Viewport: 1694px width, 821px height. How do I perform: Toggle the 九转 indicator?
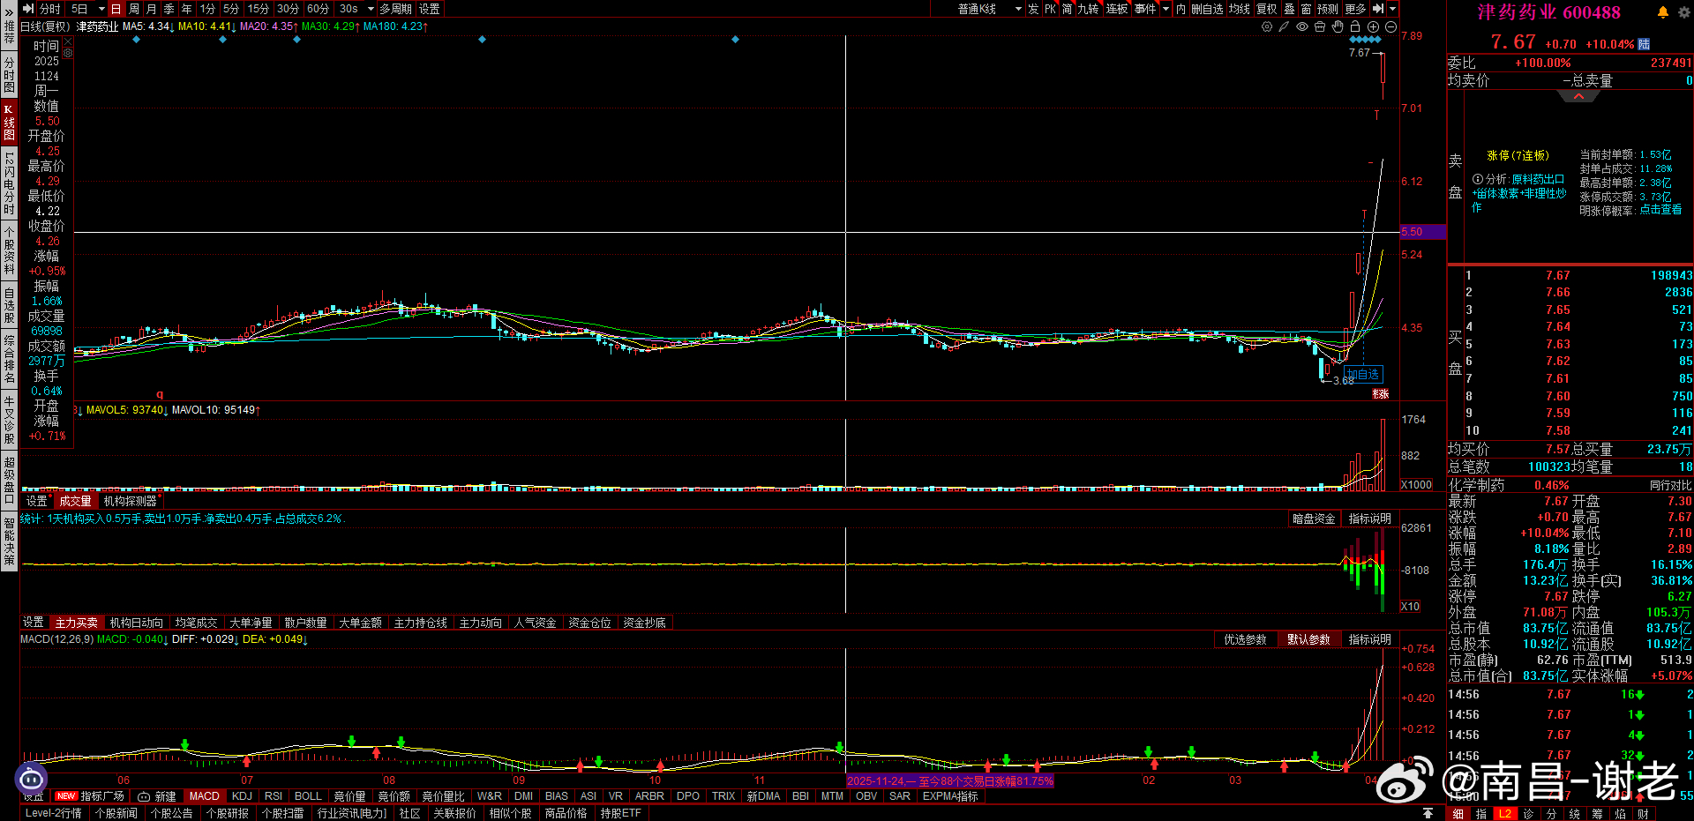coord(1088,9)
